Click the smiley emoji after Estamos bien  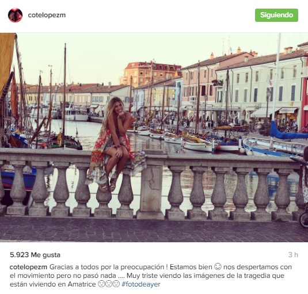click(218, 266)
